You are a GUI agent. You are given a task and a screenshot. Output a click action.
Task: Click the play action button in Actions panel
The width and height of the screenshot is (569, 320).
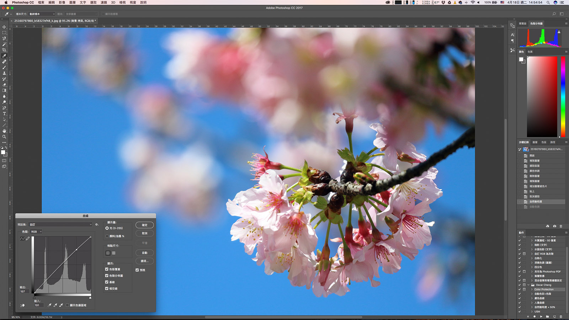[x=541, y=316]
